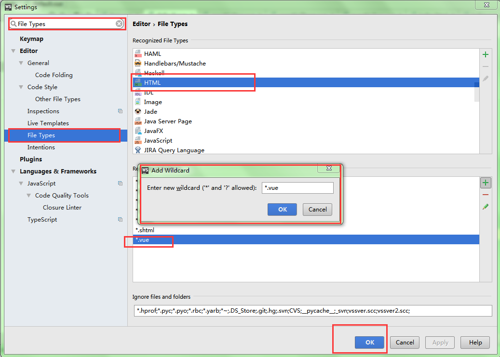
Task: Add a new recognized file type
Action: coord(486,54)
